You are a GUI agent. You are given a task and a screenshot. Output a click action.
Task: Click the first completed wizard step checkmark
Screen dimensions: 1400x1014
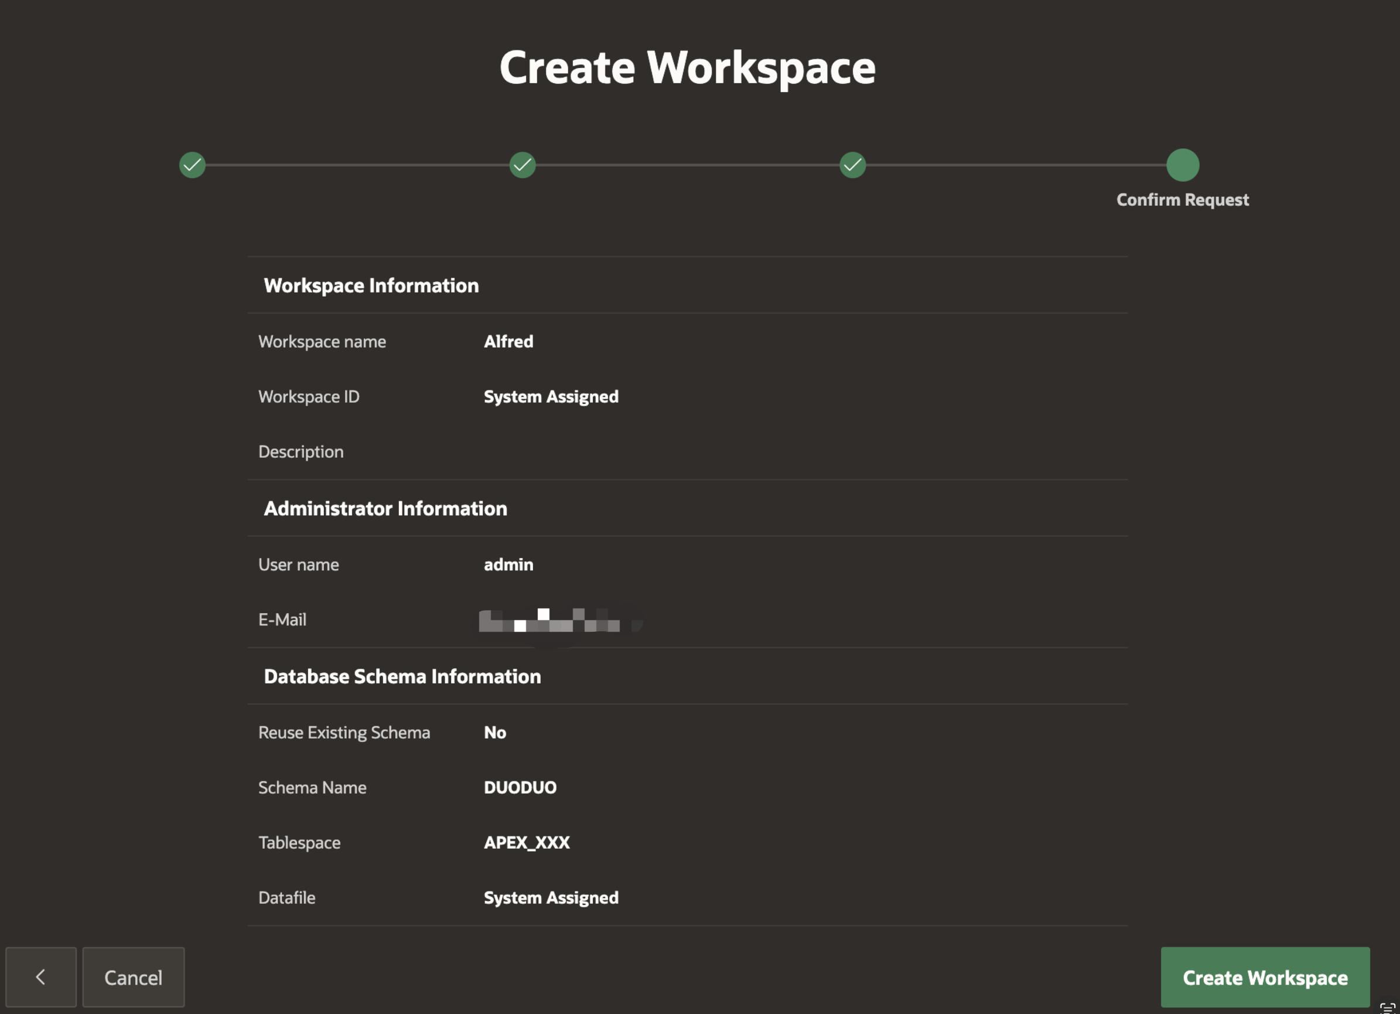point(192,165)
